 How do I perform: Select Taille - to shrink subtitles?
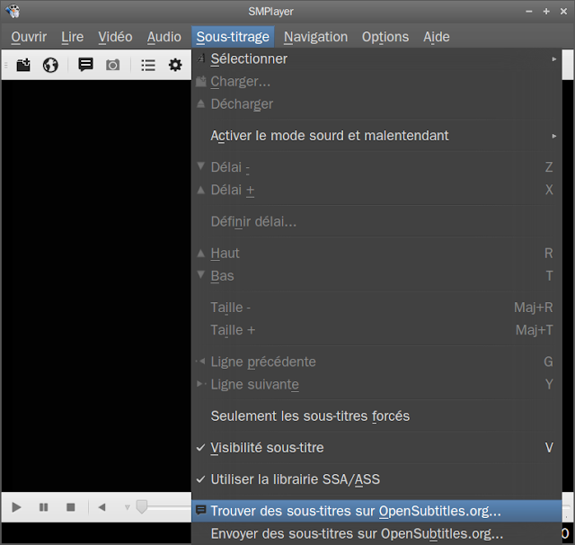click(x=376, y=308)
